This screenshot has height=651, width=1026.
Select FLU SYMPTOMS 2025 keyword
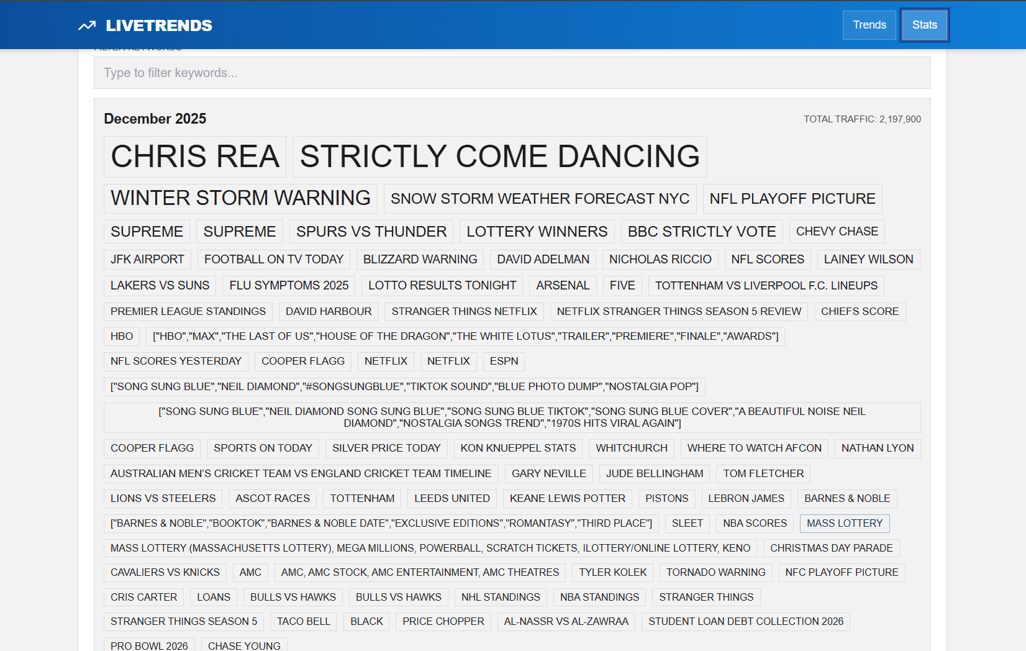coord(289,286)
